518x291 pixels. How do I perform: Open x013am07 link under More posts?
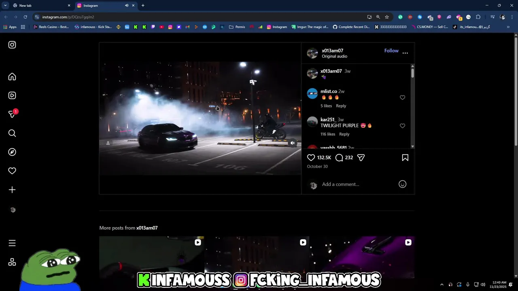click(147, 228)
